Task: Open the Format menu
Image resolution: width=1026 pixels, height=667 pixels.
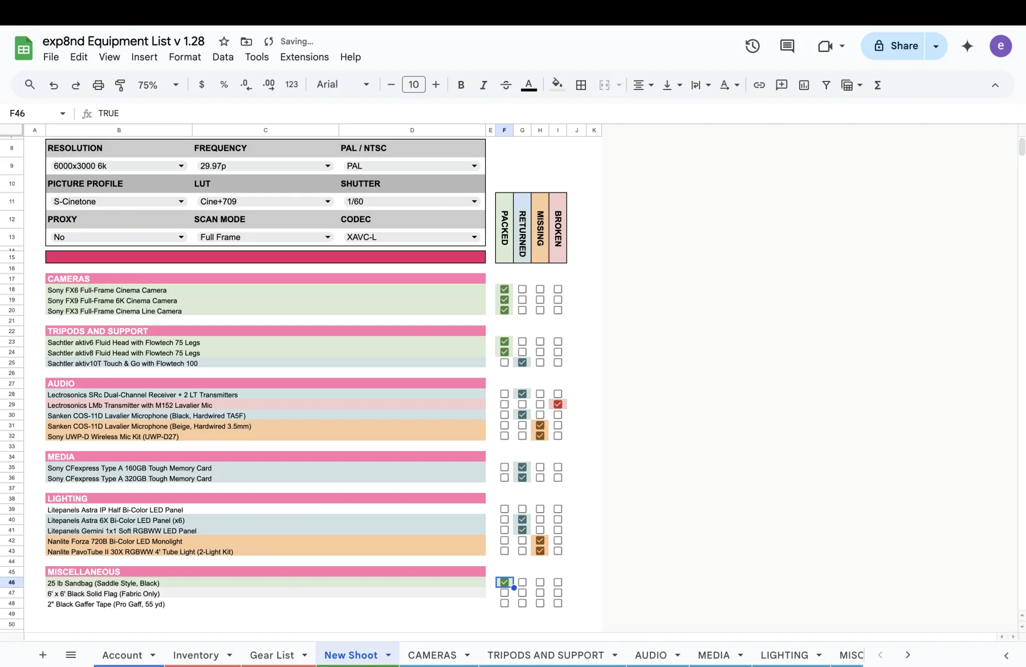Action: coord(185,57)
